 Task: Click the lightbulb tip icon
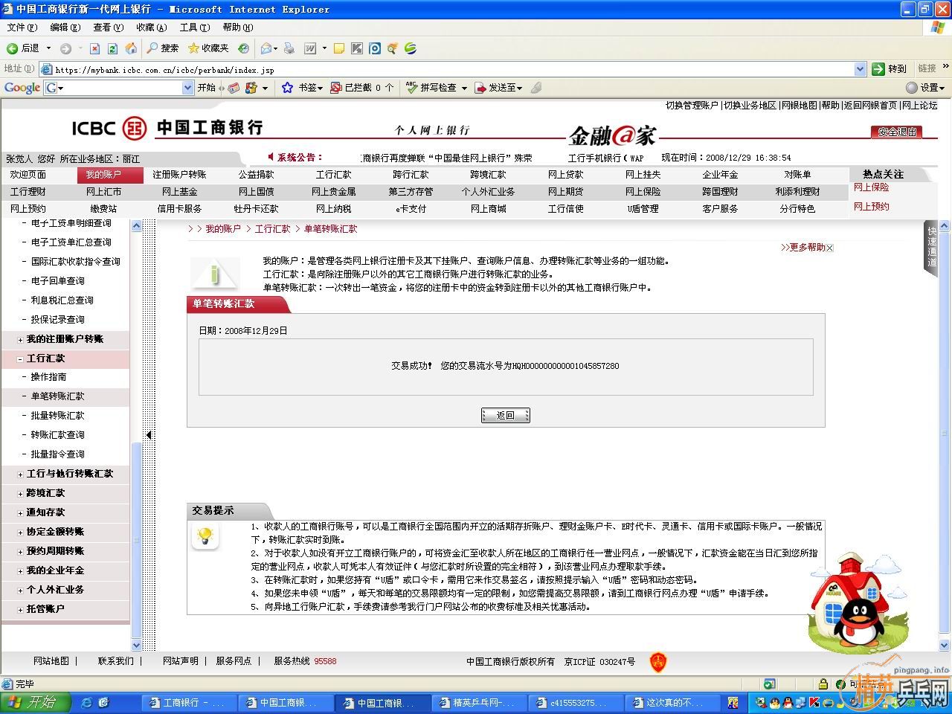205,536
